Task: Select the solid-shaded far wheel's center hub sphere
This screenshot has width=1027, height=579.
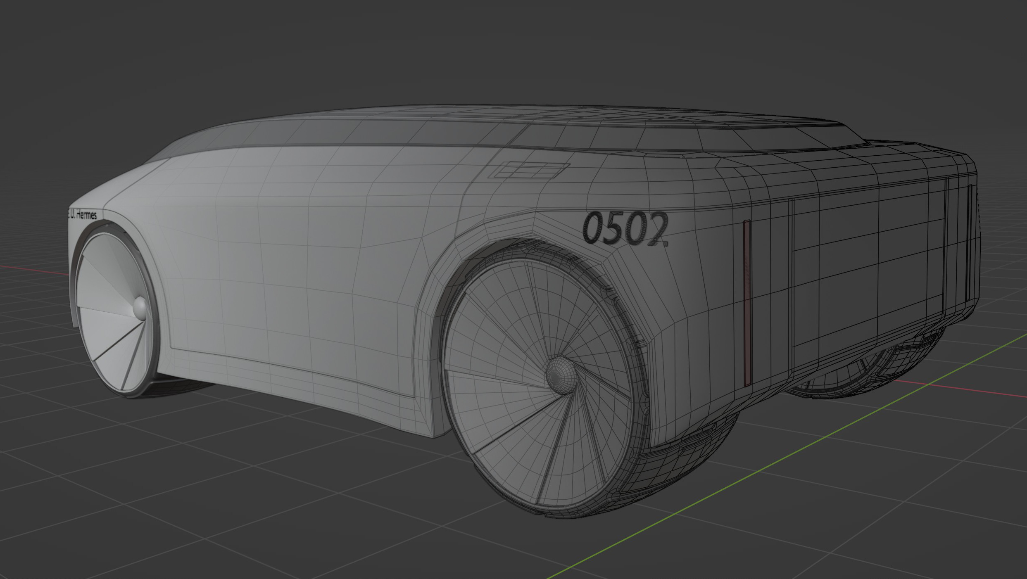Action: click(140, 308)
